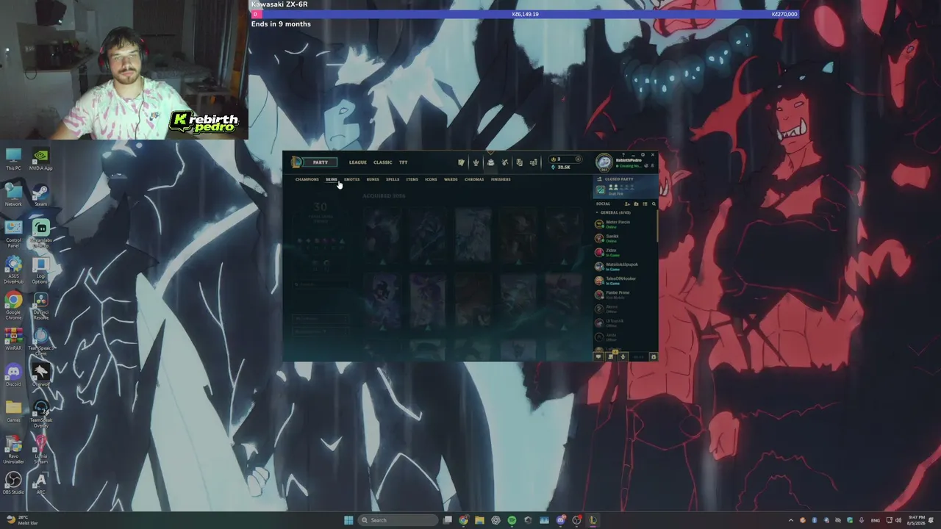Open the weather widget on taskbar

click(21, 520)
